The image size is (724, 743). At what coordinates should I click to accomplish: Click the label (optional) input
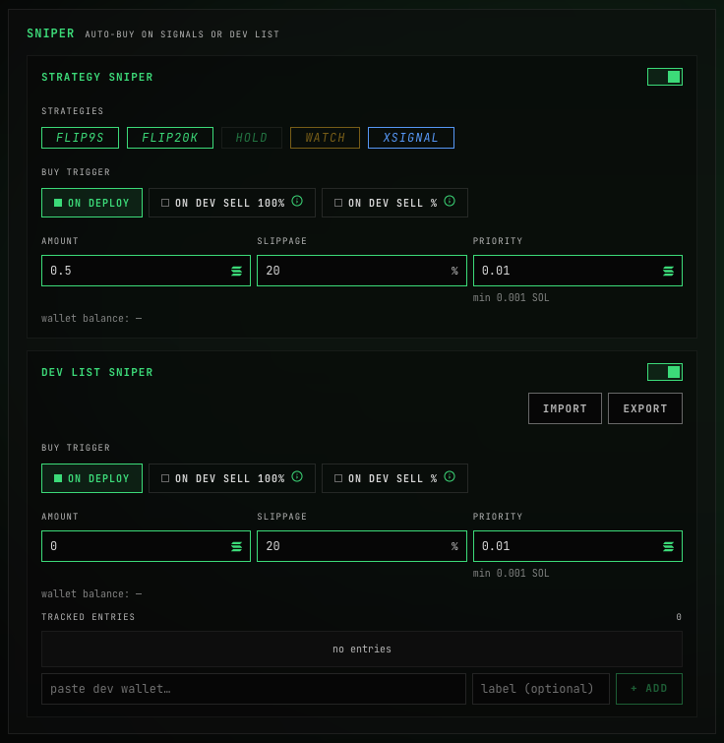coord(541,689)
